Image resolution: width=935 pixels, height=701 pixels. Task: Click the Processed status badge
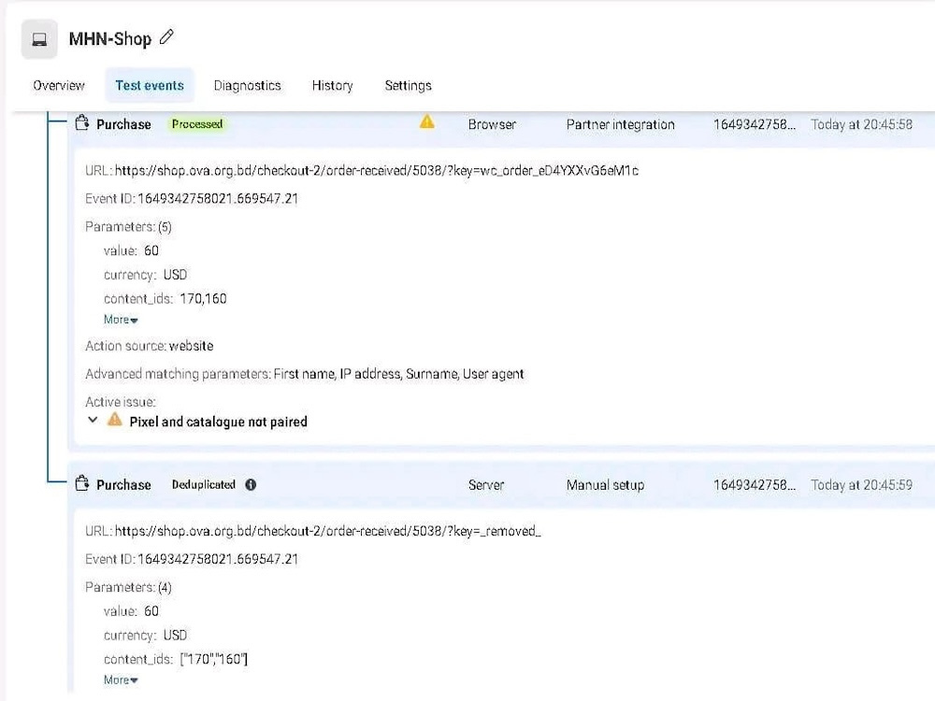(x=197, y=124)
